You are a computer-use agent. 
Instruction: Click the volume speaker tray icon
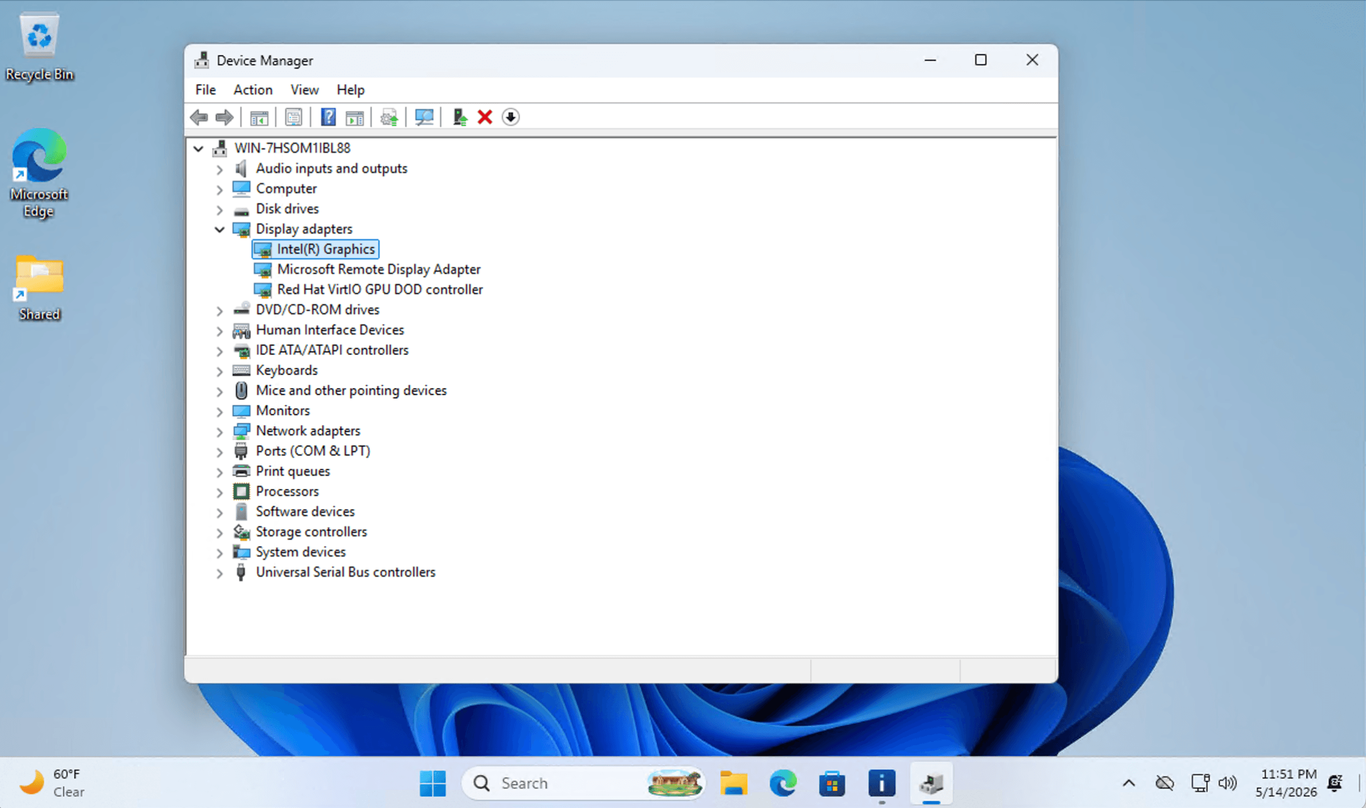1227,783
